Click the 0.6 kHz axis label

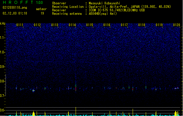[3, 110]
